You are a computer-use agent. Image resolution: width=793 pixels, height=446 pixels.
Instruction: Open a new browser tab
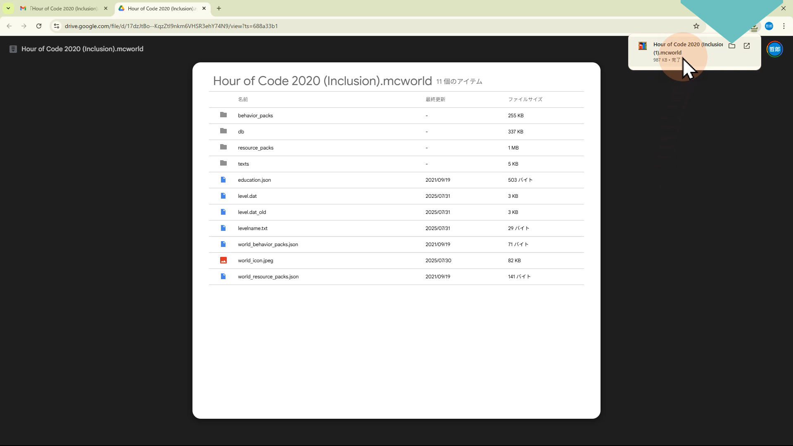pos(219,8)
